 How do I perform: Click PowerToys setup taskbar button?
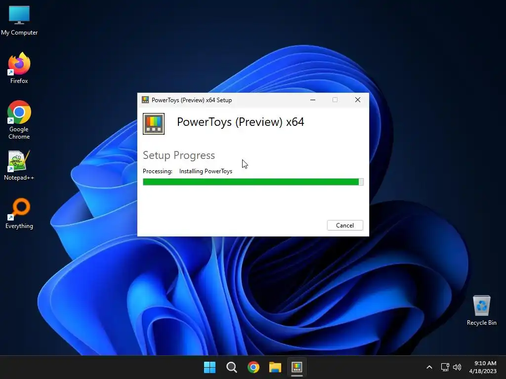(297, 367)
